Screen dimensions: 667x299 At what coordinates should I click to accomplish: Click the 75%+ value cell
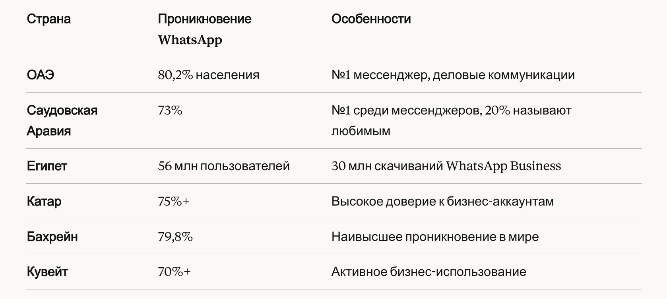pos(174,201)
